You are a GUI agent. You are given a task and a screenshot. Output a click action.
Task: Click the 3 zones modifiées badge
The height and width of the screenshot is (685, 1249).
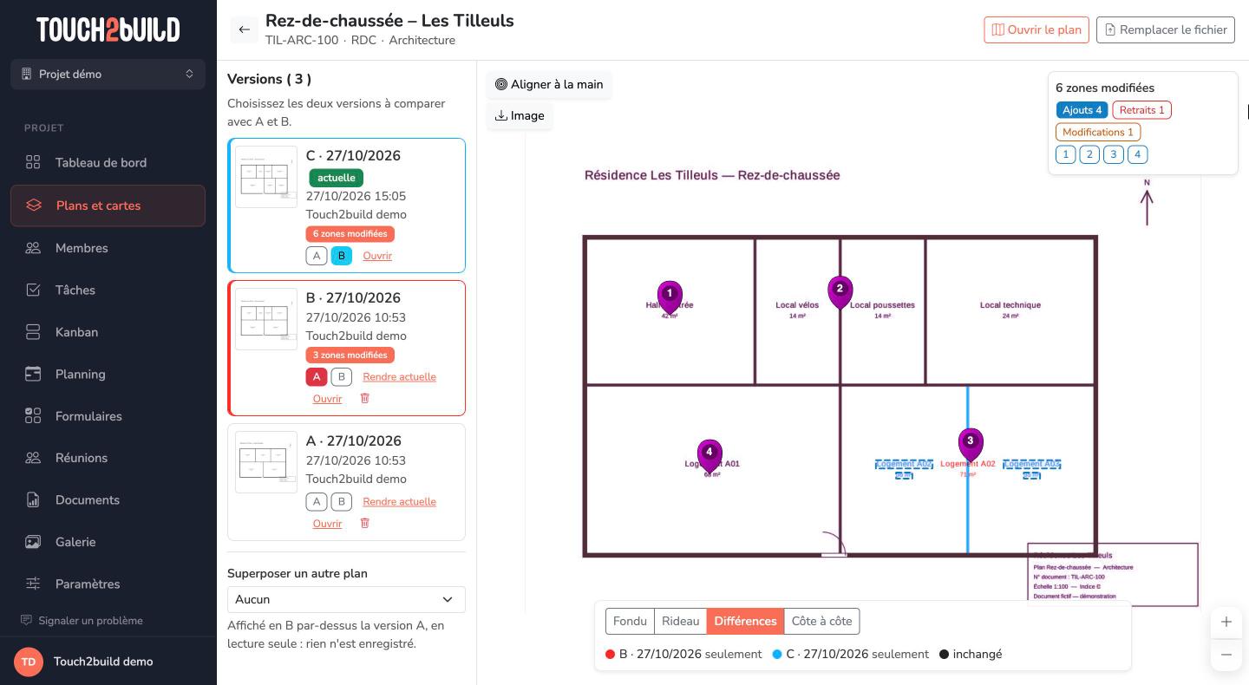tap(350, 355)
